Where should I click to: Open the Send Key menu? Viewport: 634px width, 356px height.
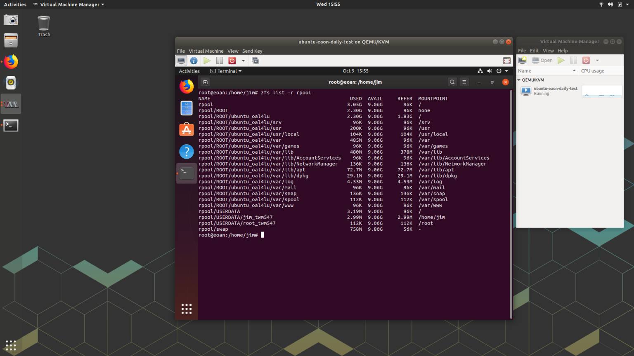point(252,51)
